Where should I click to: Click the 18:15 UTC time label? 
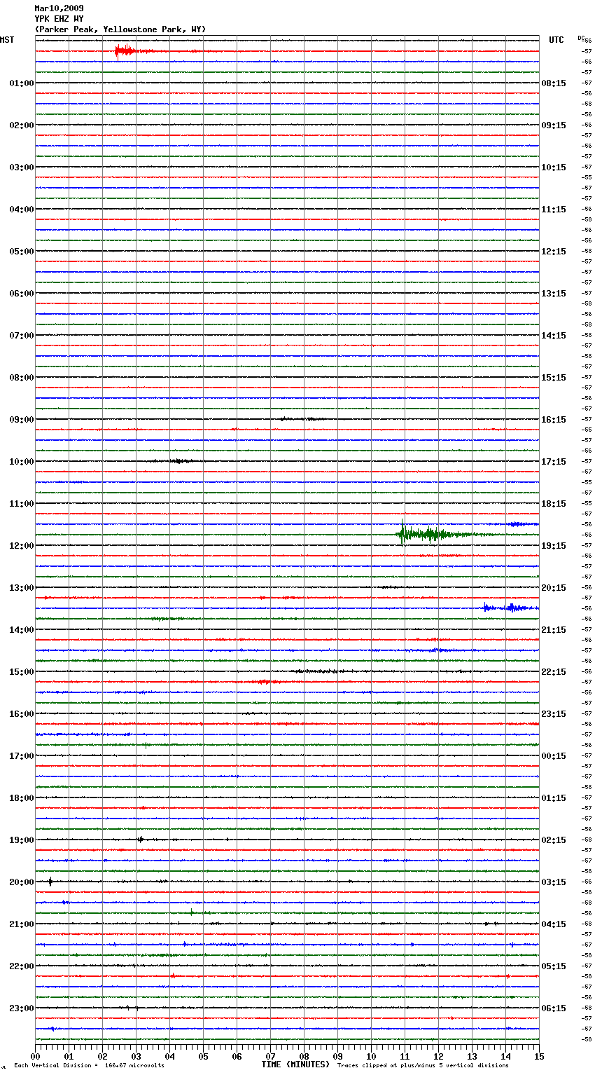tap(554, 504)
